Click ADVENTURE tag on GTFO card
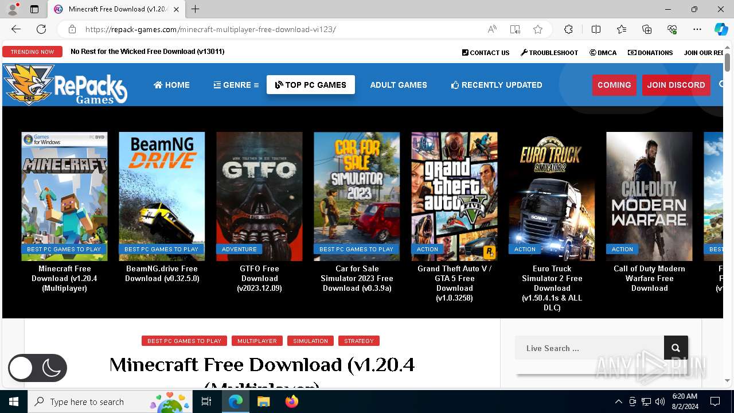This screenshot has height=413, width=734. [239, 249]
